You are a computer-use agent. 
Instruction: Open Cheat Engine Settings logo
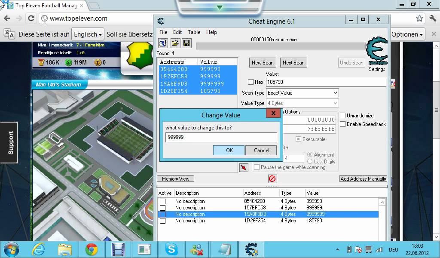coord(377,51)
